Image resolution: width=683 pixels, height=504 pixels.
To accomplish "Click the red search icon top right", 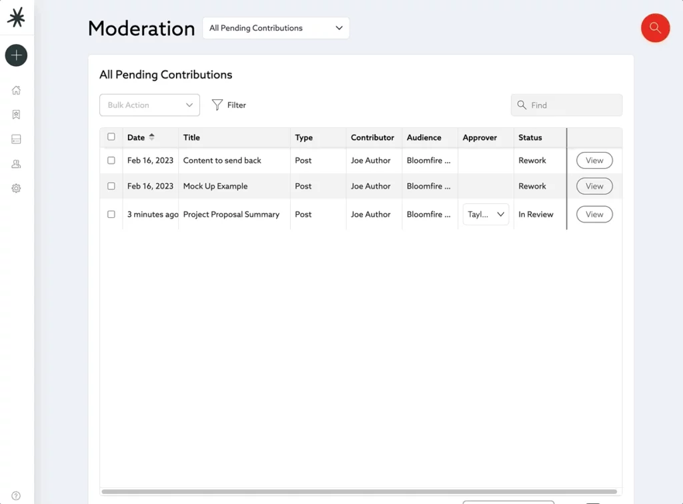I will [x=655, y=28].
